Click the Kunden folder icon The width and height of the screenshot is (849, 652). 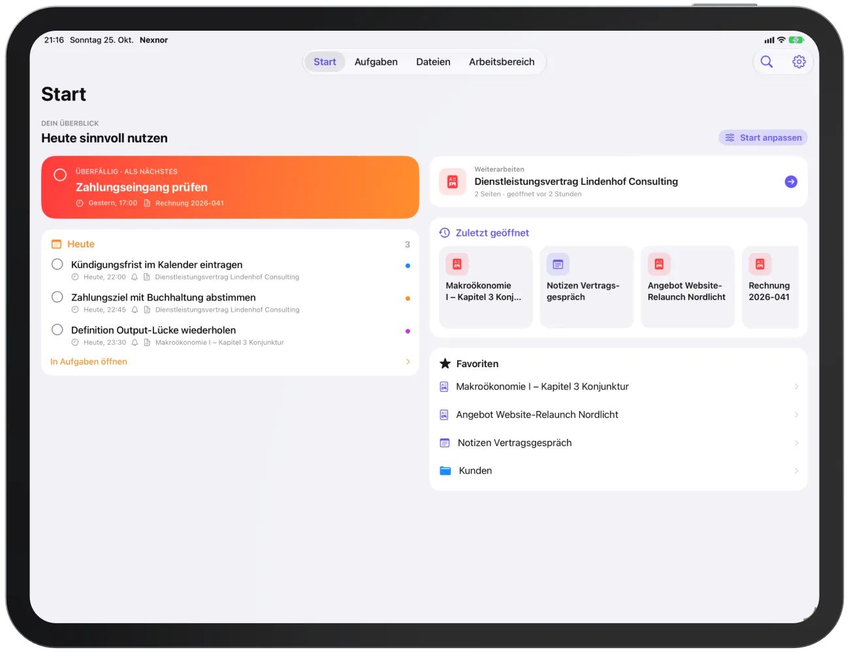tap(445, 470)
